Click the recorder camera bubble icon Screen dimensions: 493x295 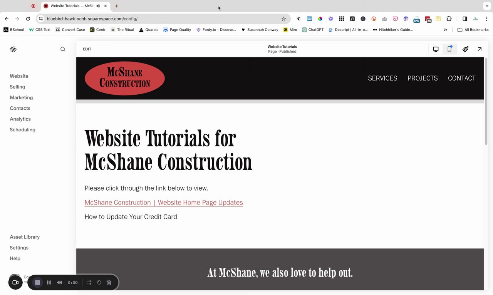click(x=15, y=282)
